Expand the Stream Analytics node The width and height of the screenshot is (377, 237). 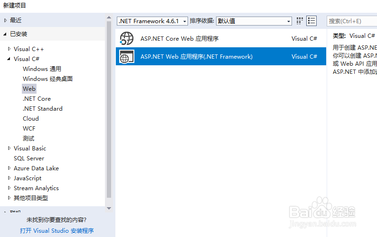pos(9,188)
